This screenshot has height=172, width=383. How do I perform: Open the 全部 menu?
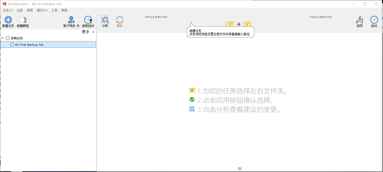(x=20, y=10)
